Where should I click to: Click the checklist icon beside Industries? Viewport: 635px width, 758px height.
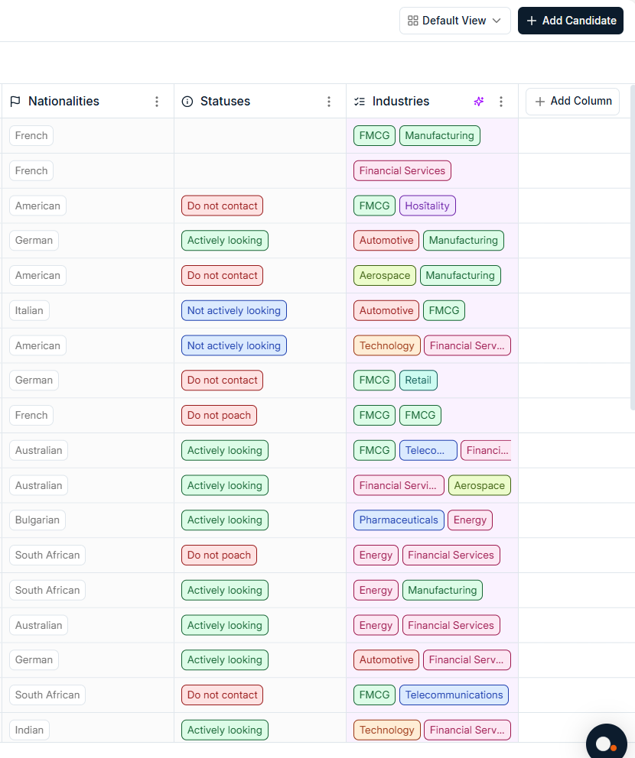[x=357, y=101]
